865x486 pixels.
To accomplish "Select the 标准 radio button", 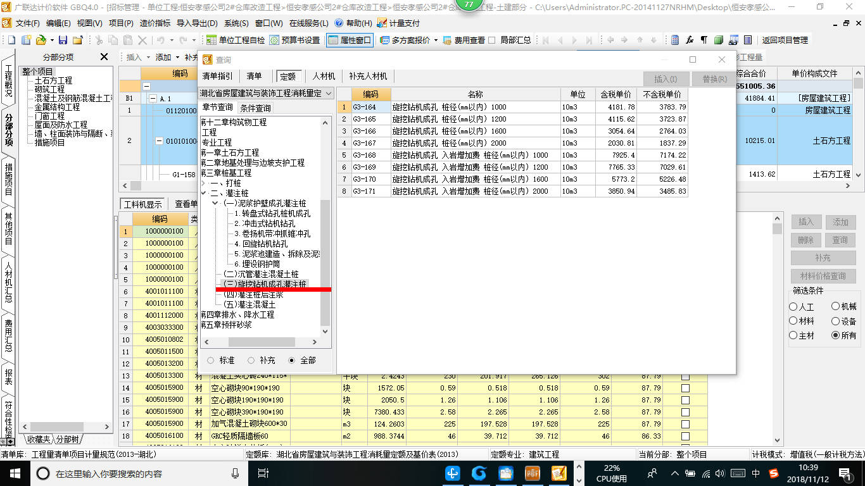I will point(210,360).
